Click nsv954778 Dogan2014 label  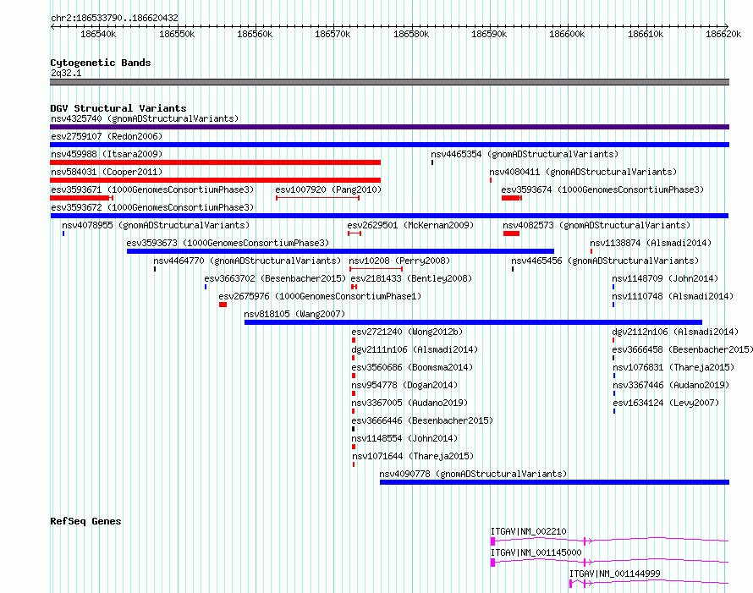click(x=404, y=385)
